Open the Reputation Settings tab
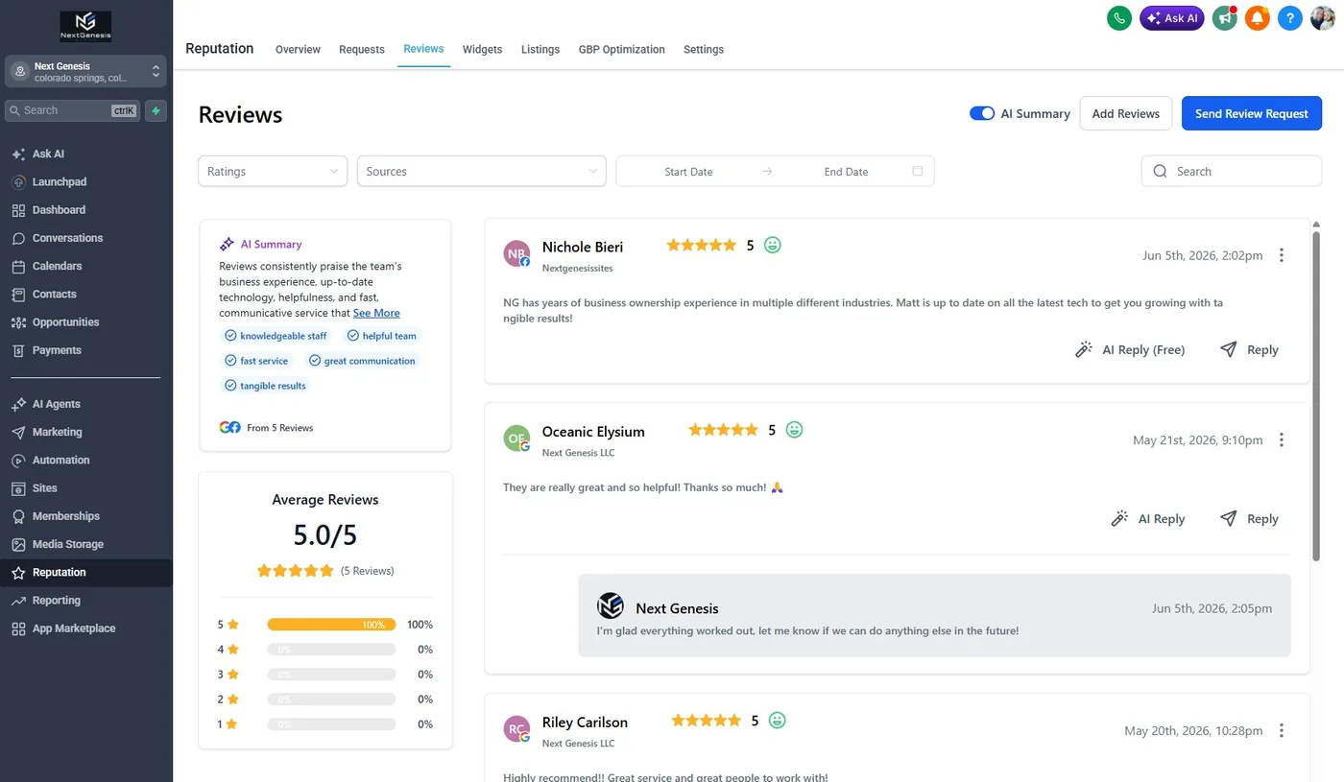Screen dimensions: 1344x782 [x=704, y=50]
